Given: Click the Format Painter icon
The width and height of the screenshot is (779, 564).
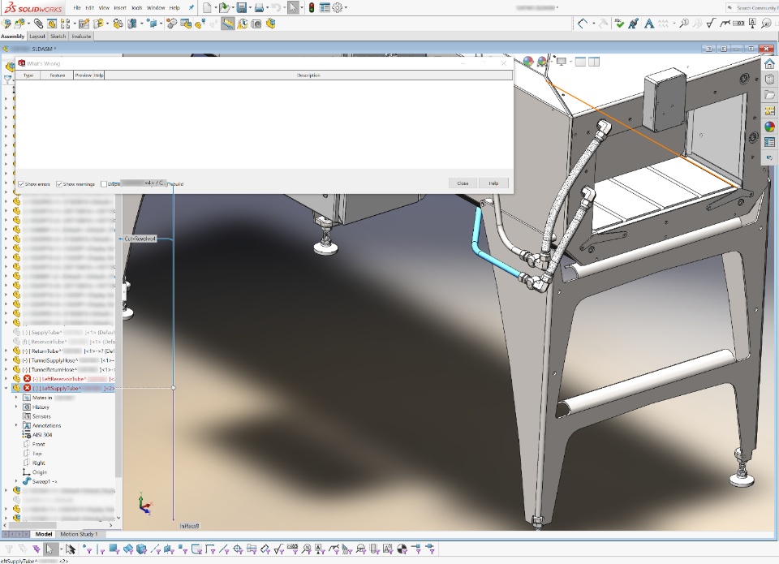Looking at the screenshot, I should pyautogui.click(x=634, y=23).
